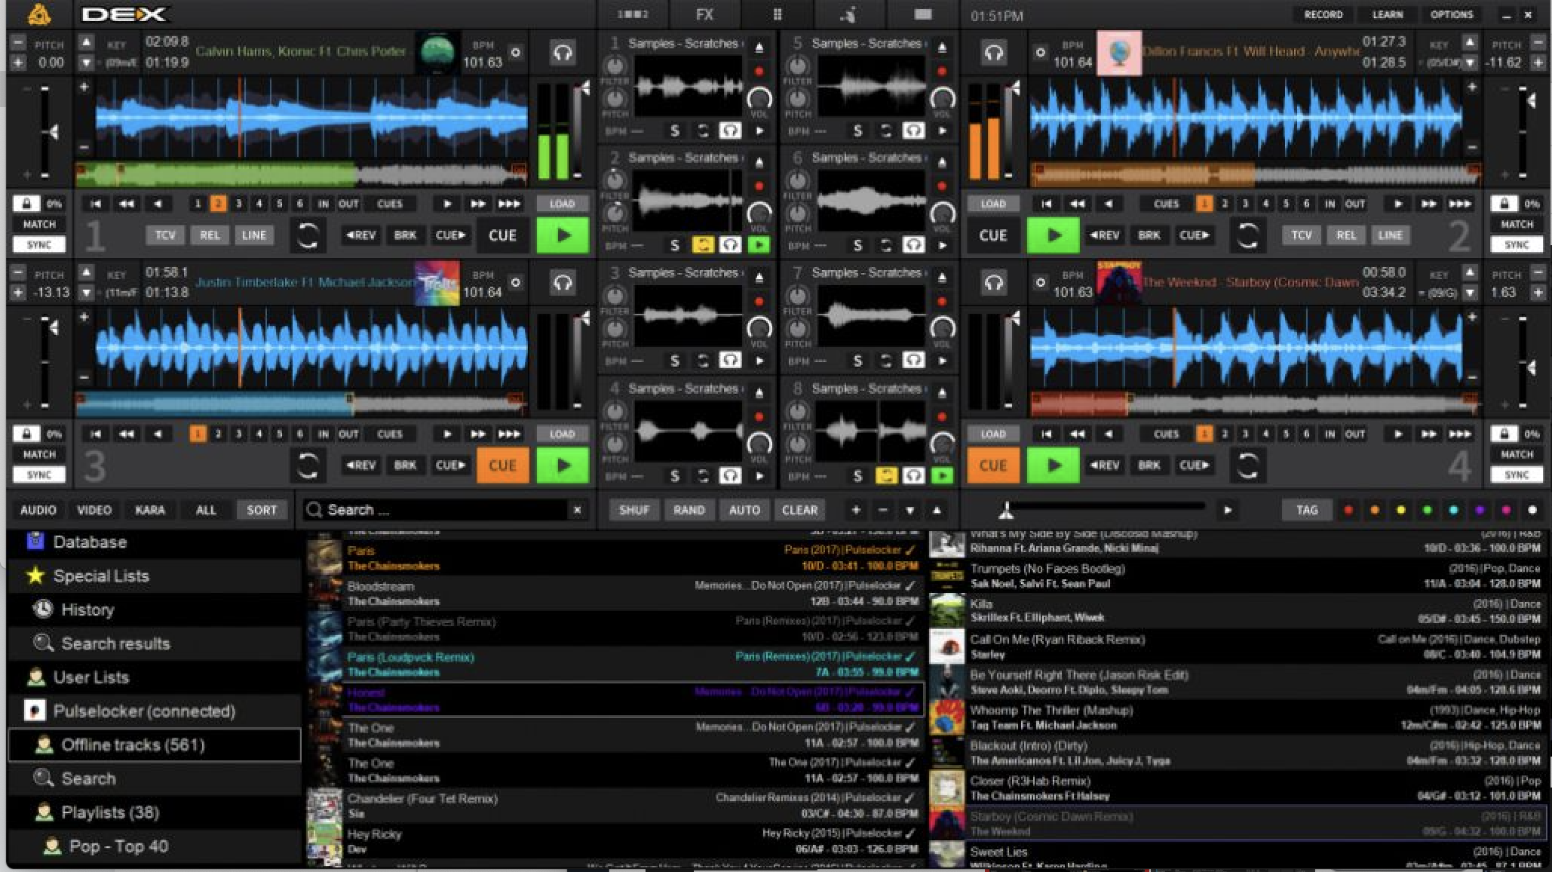The height and width of the screenshot is (872, 1552).
Task: Click REV button on deck 1
Action: 360,235
